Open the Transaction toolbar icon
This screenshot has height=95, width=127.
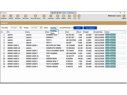pyautogui.click(x=51, y=16)
